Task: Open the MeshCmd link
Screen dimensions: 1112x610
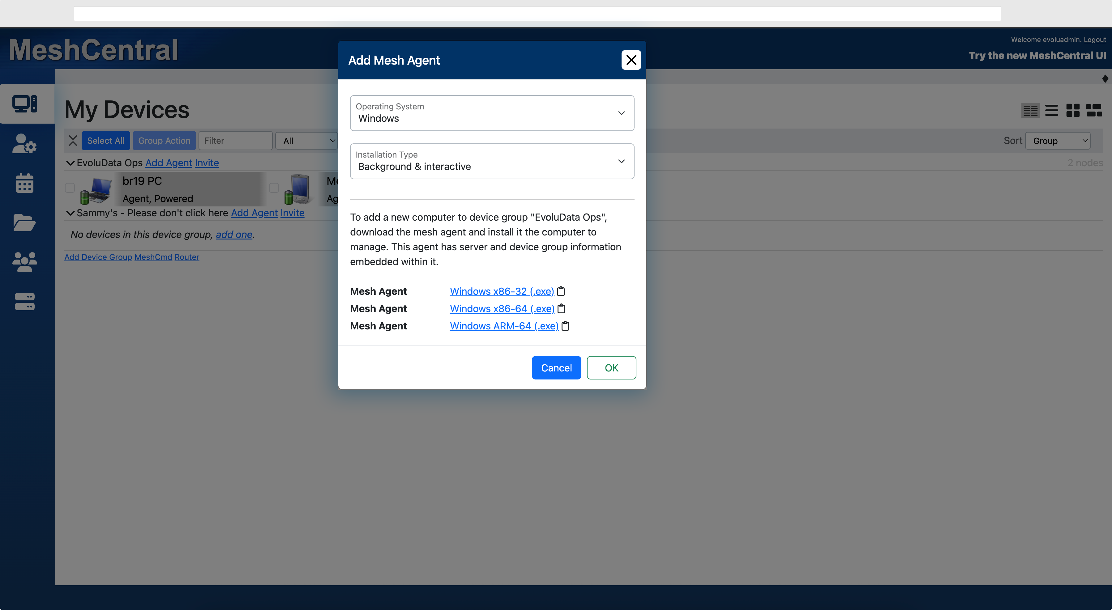Action: pos(153,257)
